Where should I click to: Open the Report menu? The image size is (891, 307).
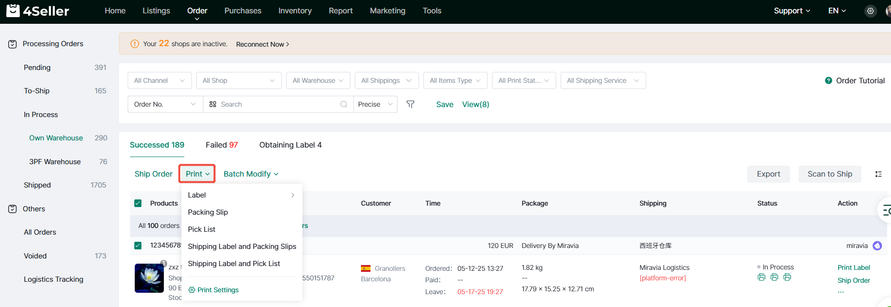(x=341, y=11)
